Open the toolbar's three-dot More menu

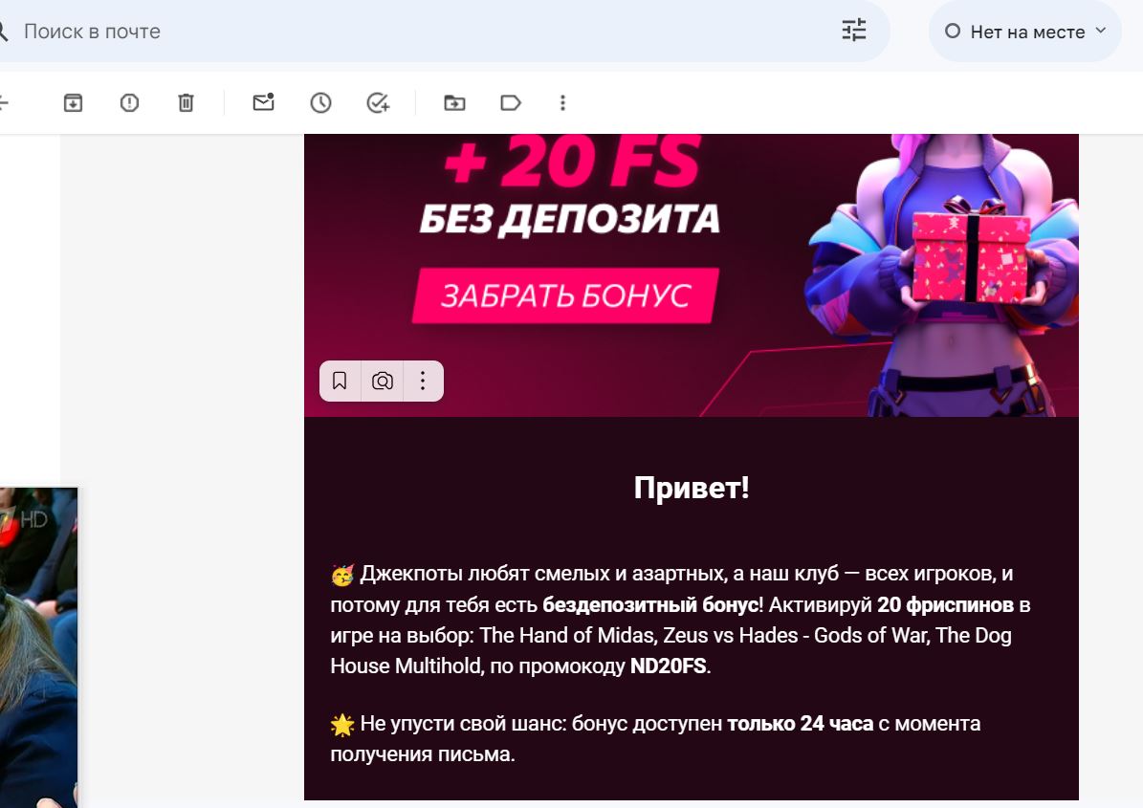pyautogui.click(x=562, y=102)
